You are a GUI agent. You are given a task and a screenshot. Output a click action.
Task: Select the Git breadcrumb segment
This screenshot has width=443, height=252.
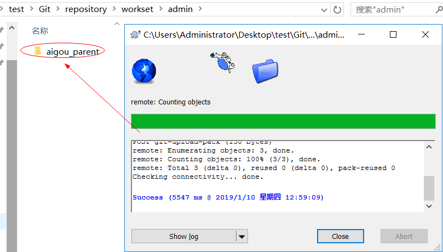point(44,9)
